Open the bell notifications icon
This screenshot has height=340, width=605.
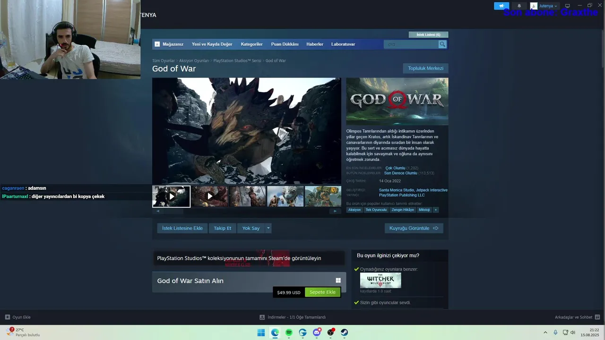point(519,6)
